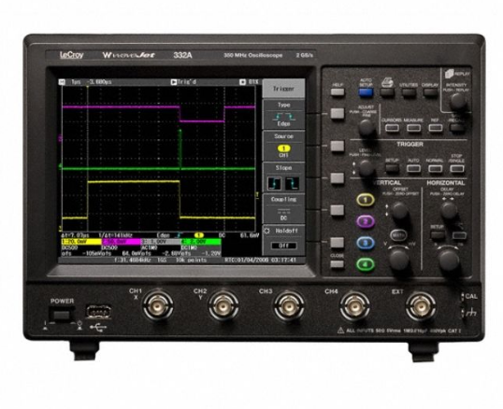Select the yellow channel 1 scale box

point(81,242)
